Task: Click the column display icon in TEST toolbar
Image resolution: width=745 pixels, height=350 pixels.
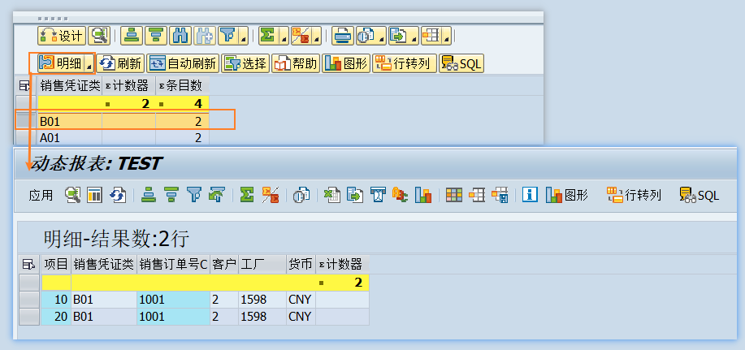Action: (94, 195)
